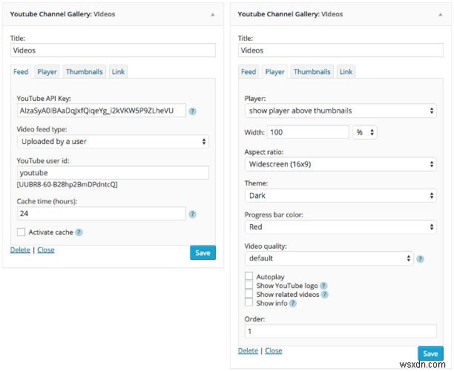Focus the Title field in left widget
The height and width of the screenshot is (372, 454).
(x=113, y=50)
